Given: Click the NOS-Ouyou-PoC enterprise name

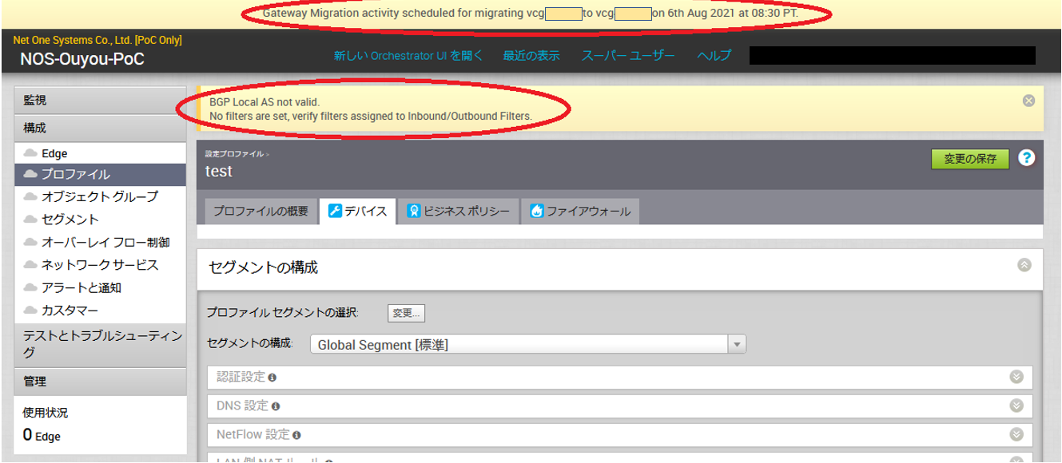Looking at the screenshot, I should coord(82,60).
